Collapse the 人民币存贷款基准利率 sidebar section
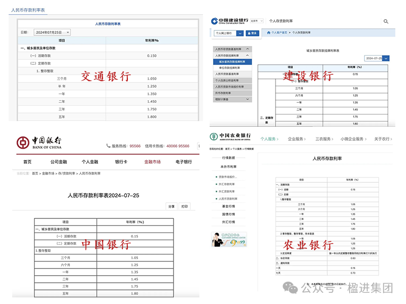This screenshot has height=304, width=406. 248,49
